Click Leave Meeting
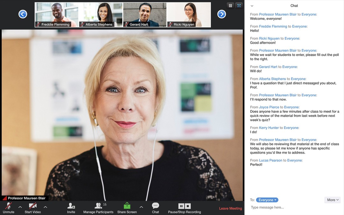The image size is (344, 215). pos(230,208)
